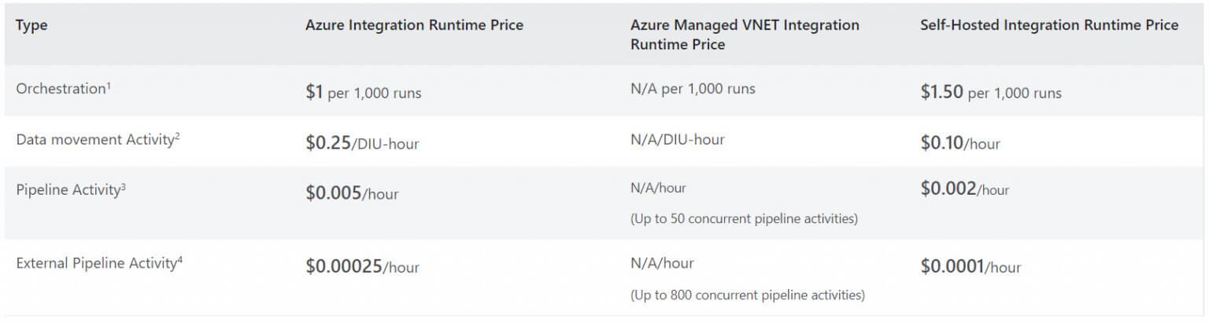Open footnote 3 beside Pipeline Activity
Viewport: 1209px width, 322px height.
click(124, 185)
